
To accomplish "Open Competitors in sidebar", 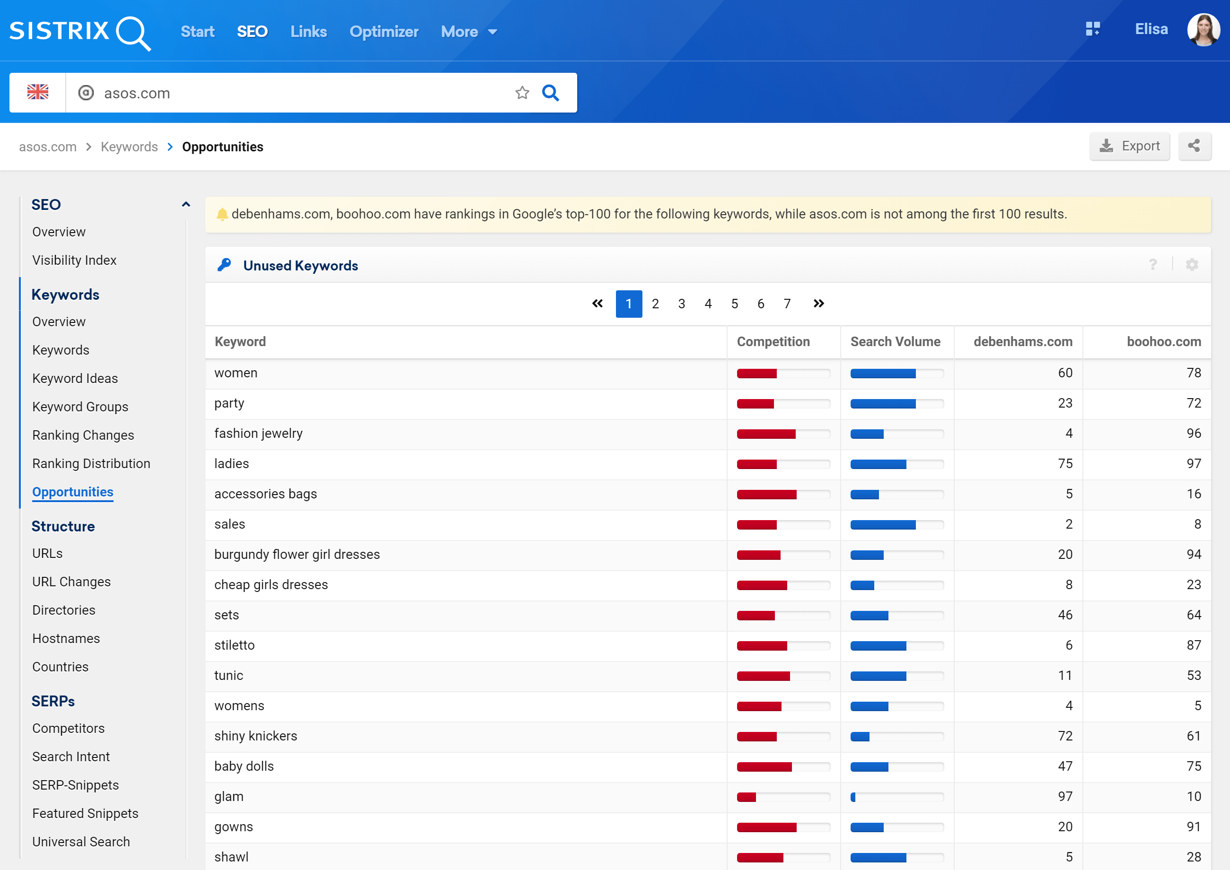I will [68, 729].
